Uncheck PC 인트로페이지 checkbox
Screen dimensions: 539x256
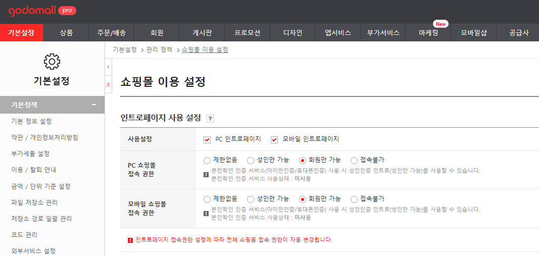[x=207, y=139]
